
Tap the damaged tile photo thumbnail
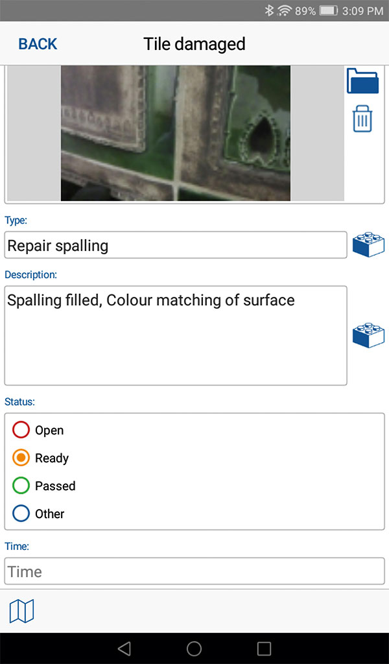175,133
